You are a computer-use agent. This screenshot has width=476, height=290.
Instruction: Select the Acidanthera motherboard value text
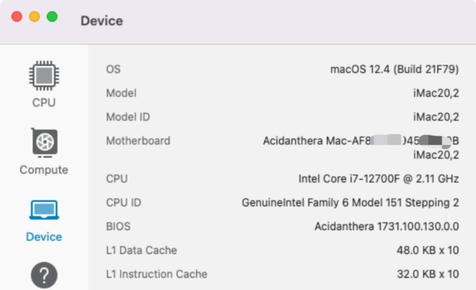tap(361, 147)
